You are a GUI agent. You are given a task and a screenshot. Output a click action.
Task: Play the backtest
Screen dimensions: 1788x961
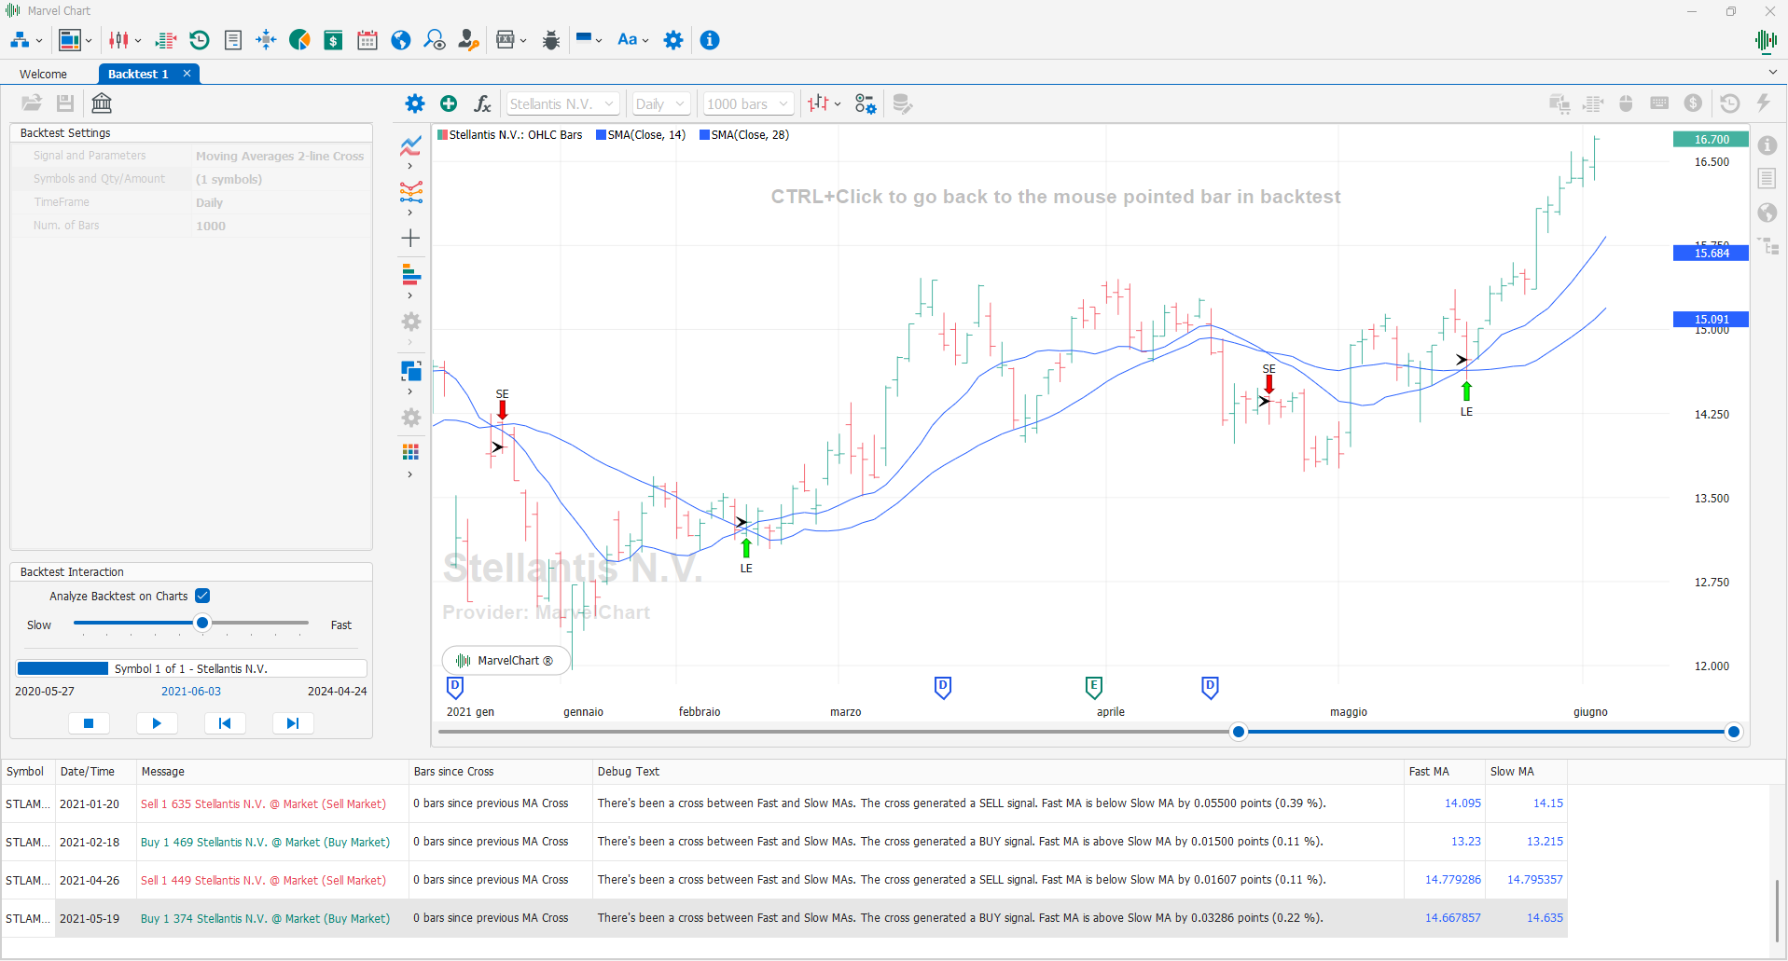pos(157,723)
